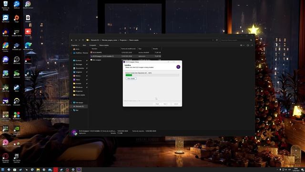This screenshot has height=172, width=305.
Task: Click the Explorer back arrow
Action: tap(71, 40)
